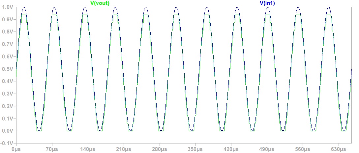Click the 0.0V vertical axis label
The width and height of the screenshot is (359, 153).
(x=7, y=131)
